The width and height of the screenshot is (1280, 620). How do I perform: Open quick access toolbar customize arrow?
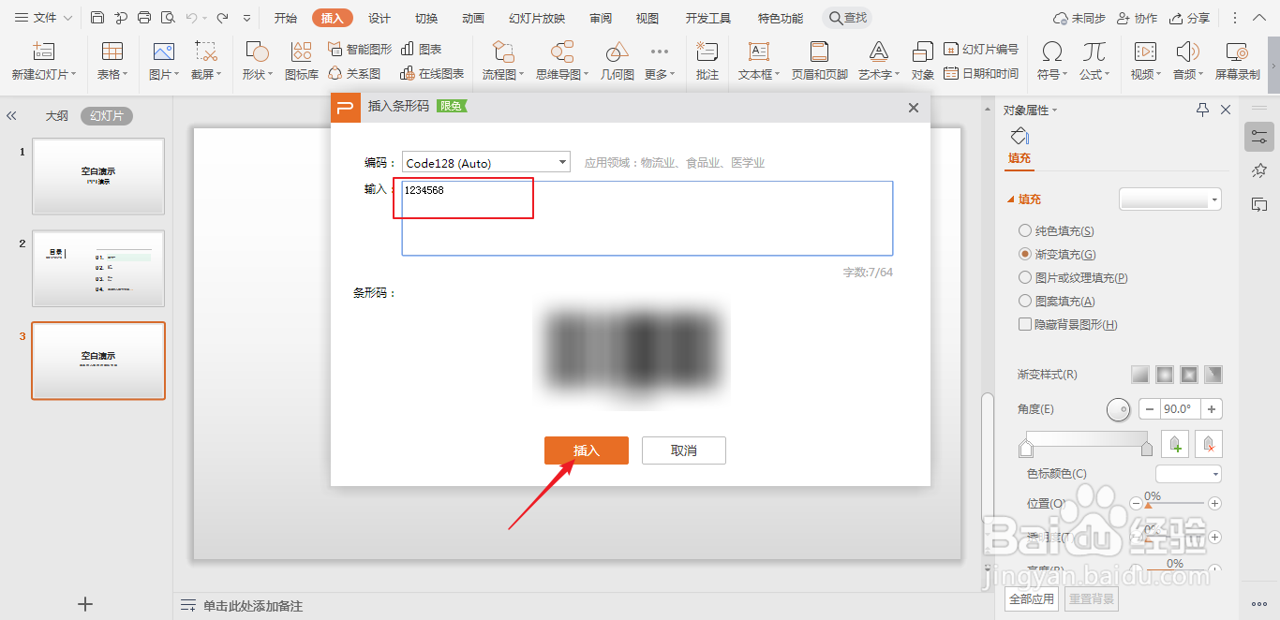pos(246,18)
